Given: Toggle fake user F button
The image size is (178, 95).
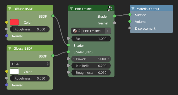Looking at the screenshot, I should (108, 31).
